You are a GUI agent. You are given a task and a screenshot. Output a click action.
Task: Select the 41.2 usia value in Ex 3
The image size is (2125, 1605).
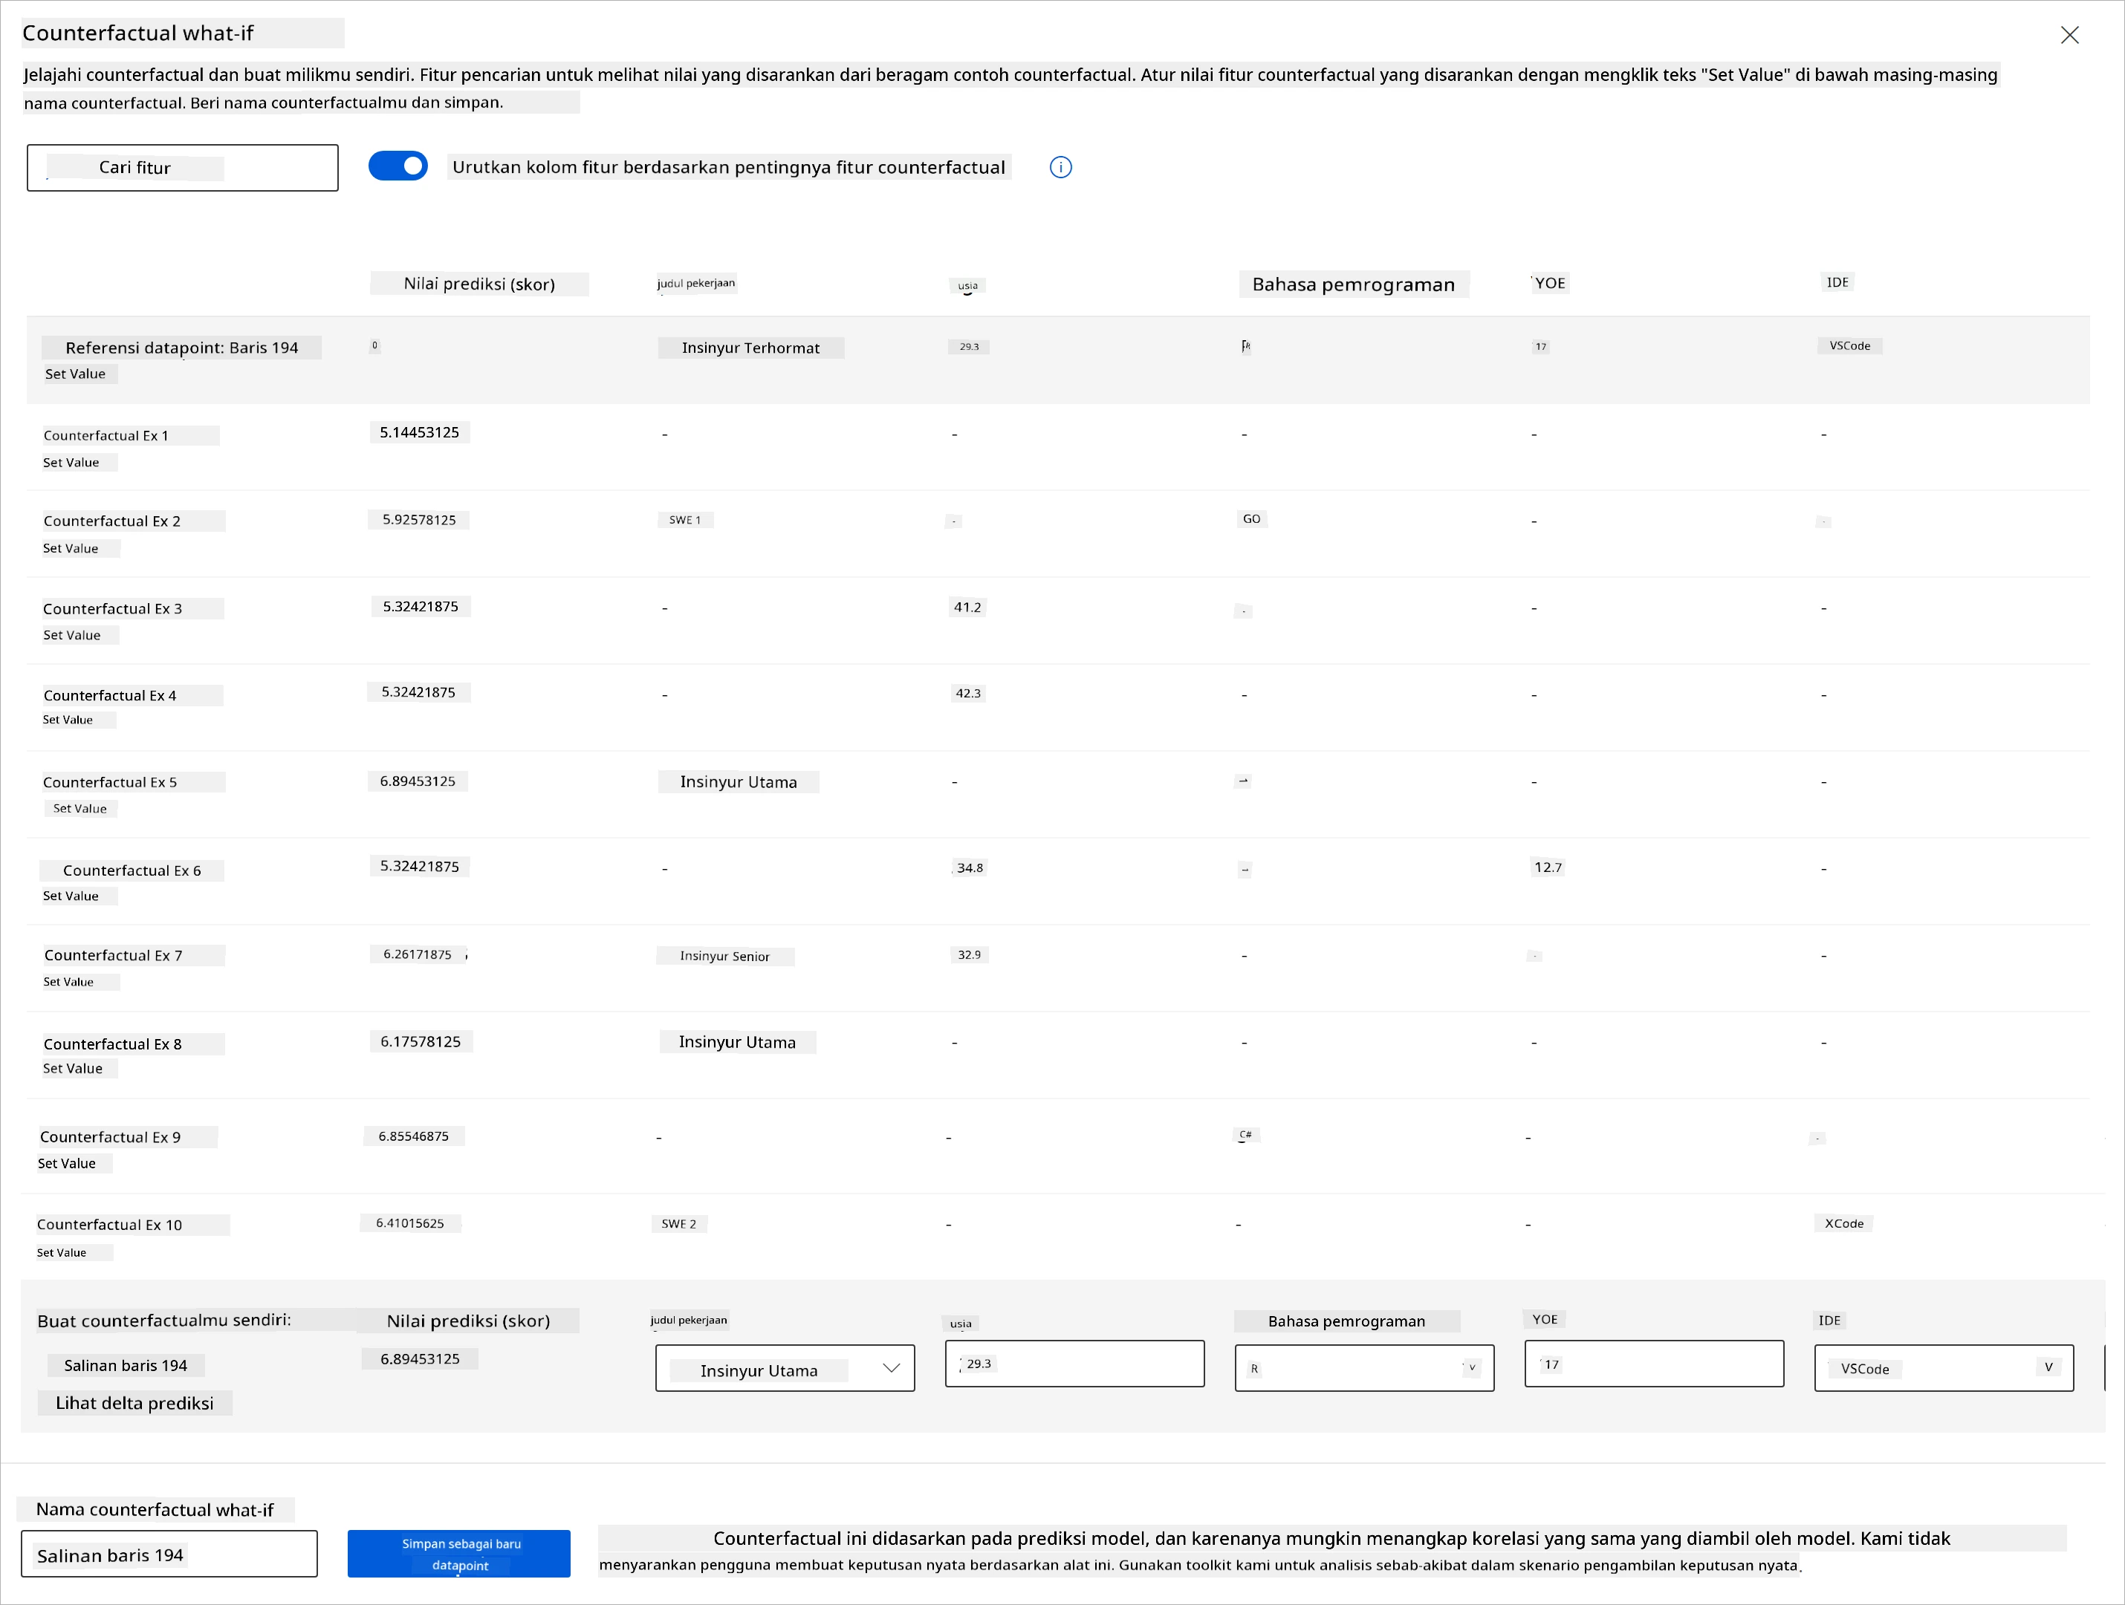coord(967,607)
